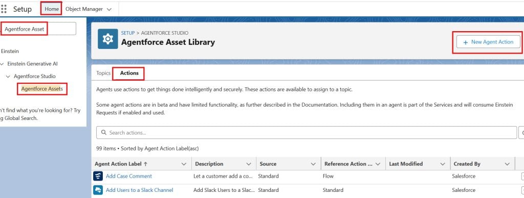Click the New Agent Action button
Image resolution: width=524 pixels, height=198 pixels.
click(488, 42)
